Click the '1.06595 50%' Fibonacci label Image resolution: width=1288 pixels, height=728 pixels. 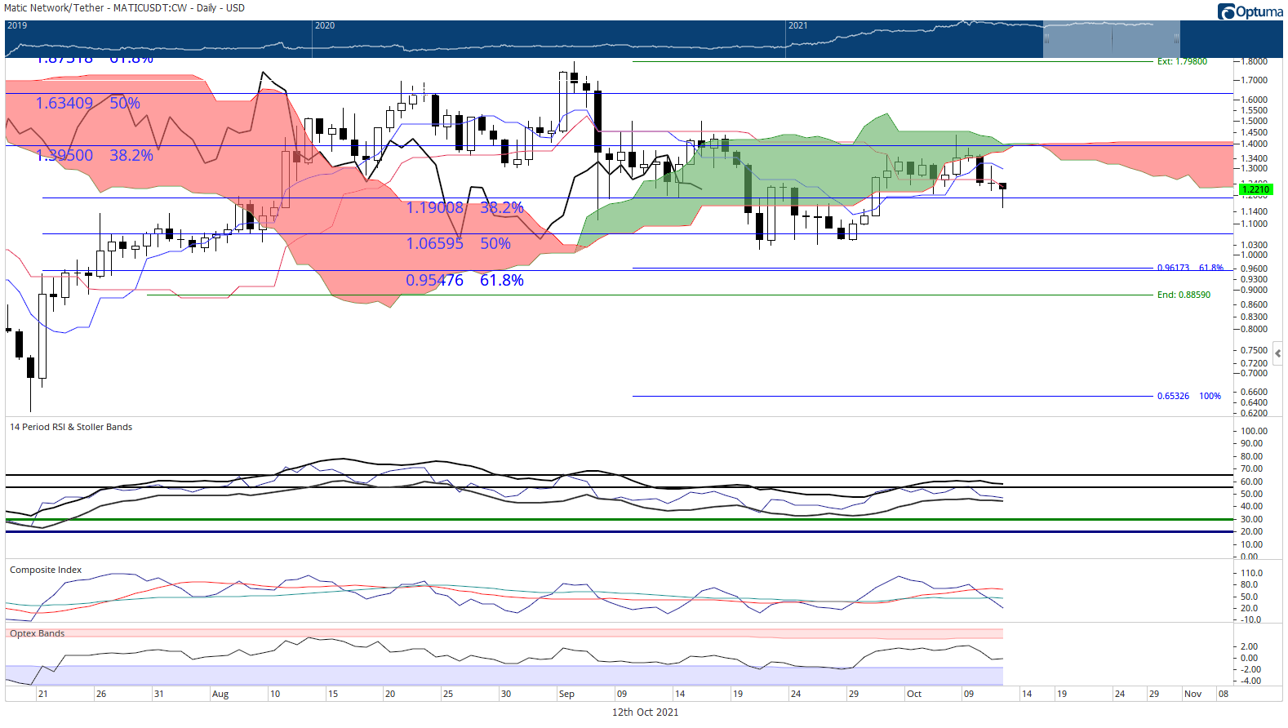click(x=459, y=244)
